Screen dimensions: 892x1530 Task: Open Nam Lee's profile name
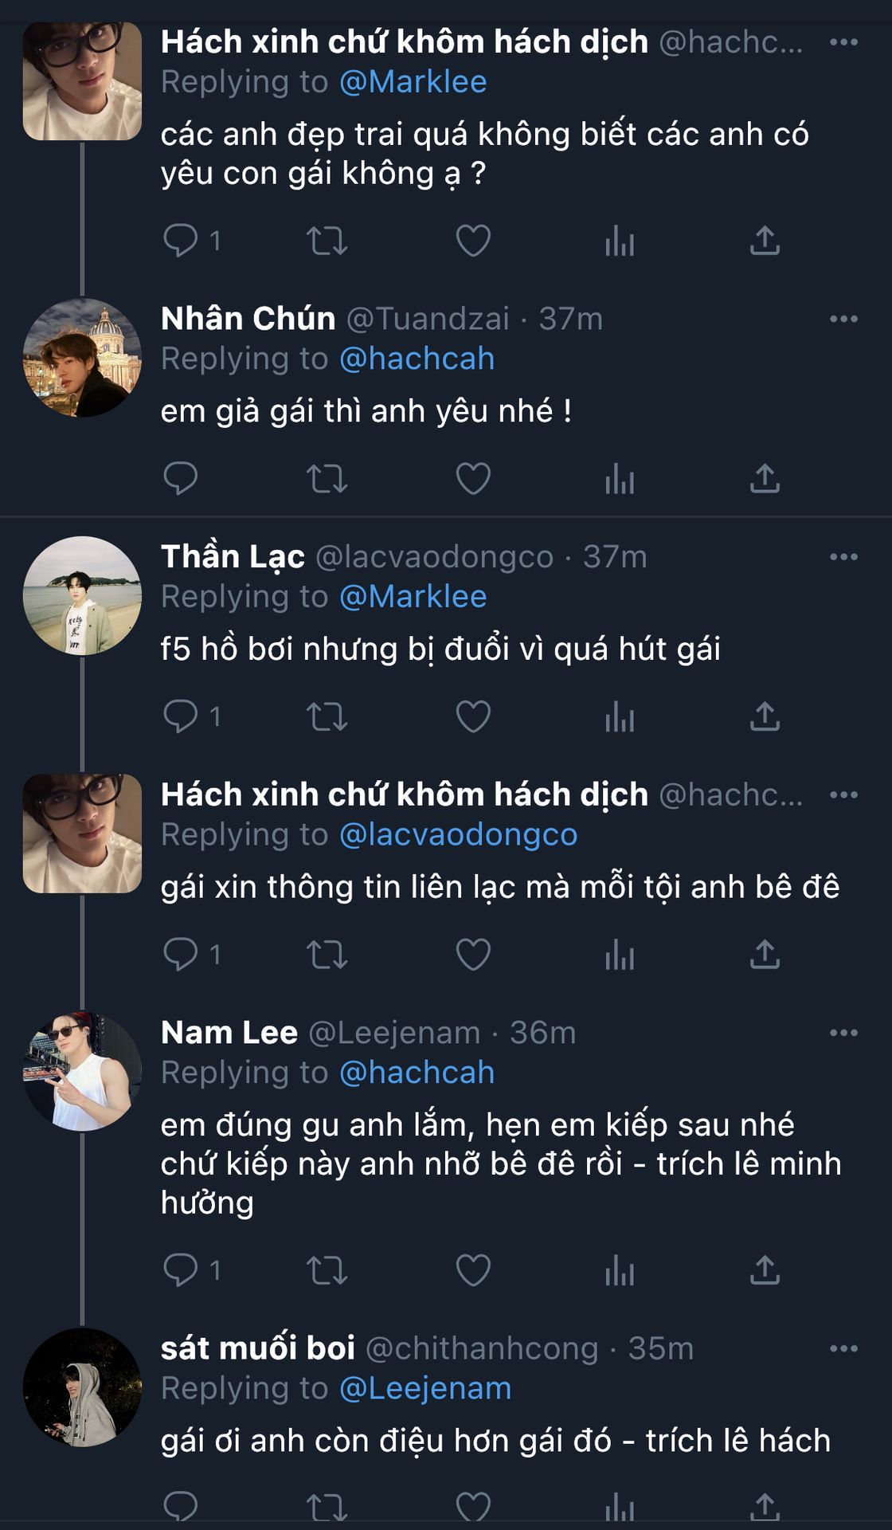tap(229, 1033)
